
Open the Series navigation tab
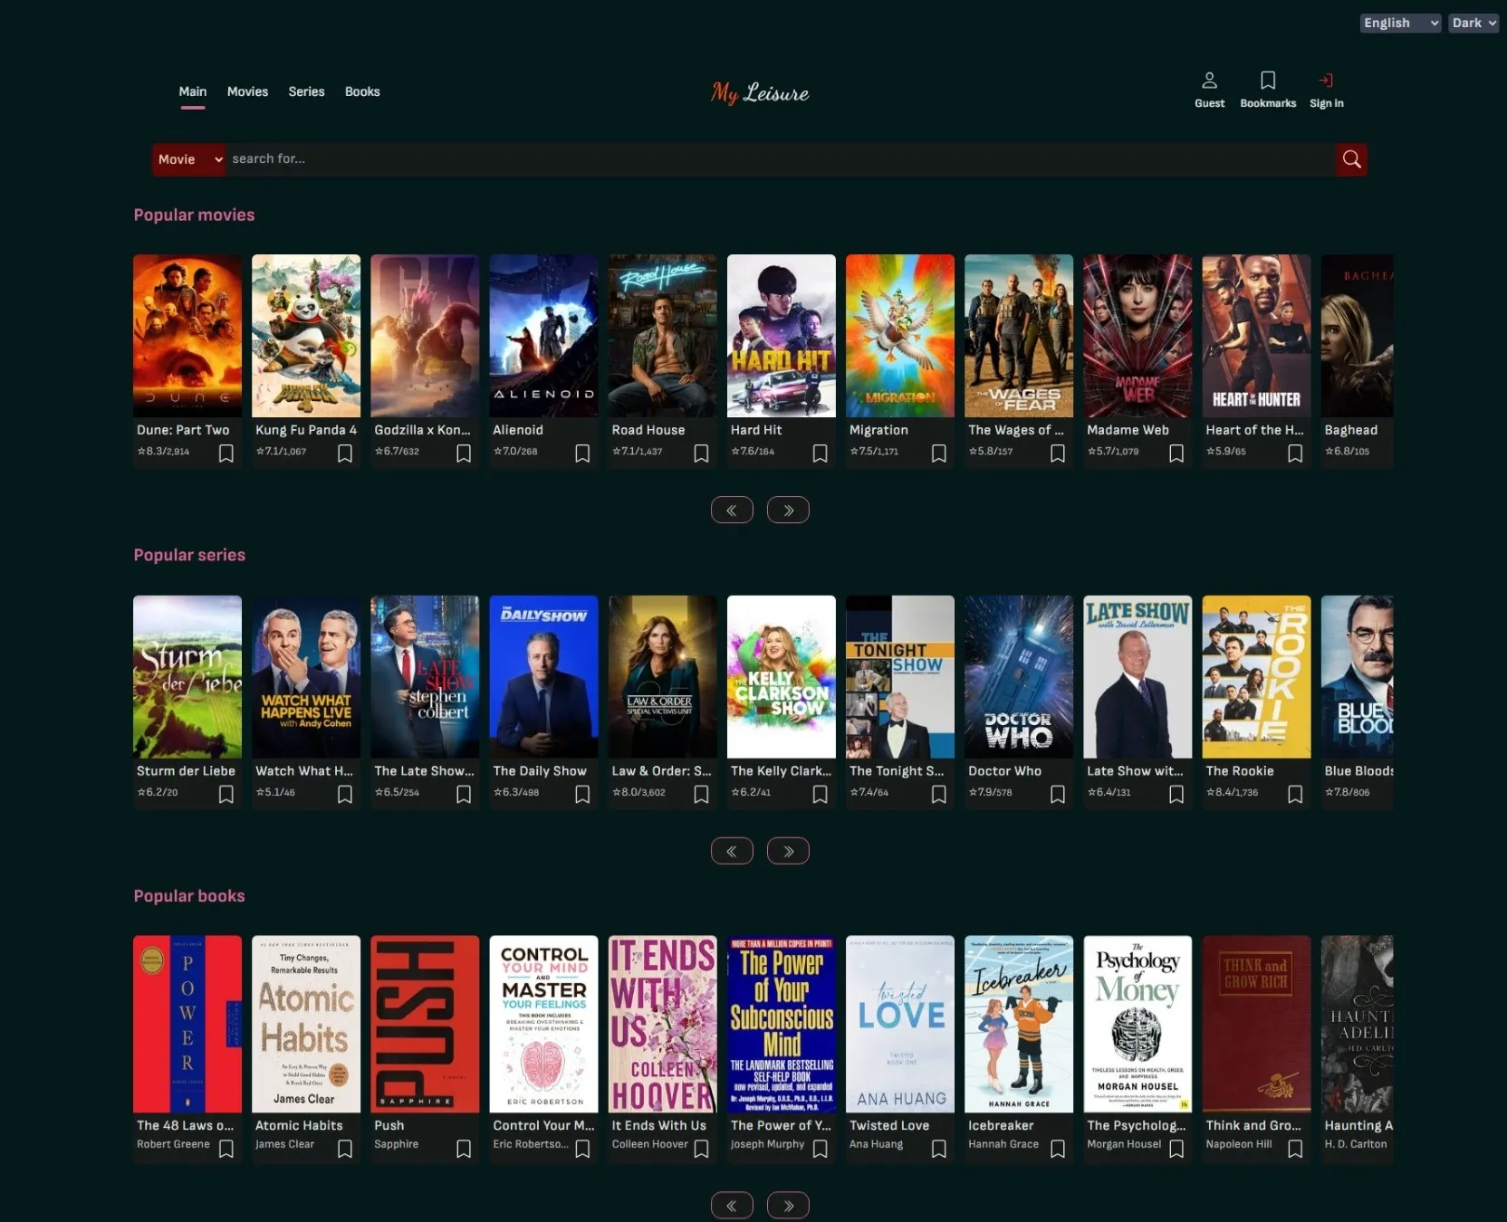click(306, 91)
